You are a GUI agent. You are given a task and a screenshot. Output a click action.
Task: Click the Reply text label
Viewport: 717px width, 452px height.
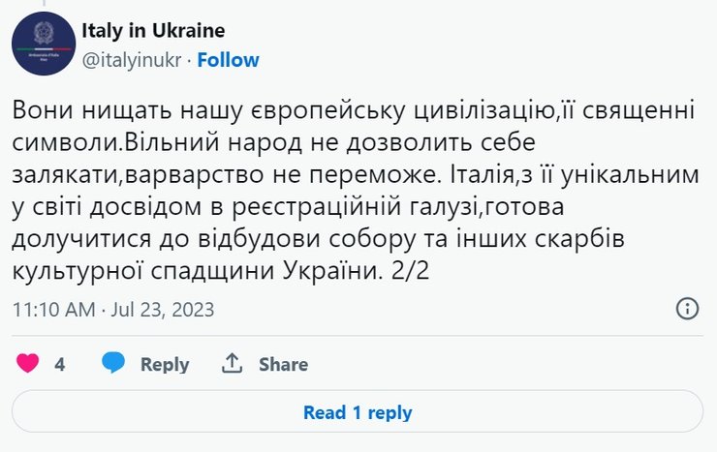(x=165, y=365)
